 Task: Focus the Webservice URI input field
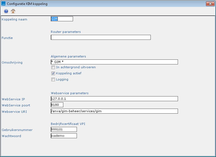[x=114, y=111]
